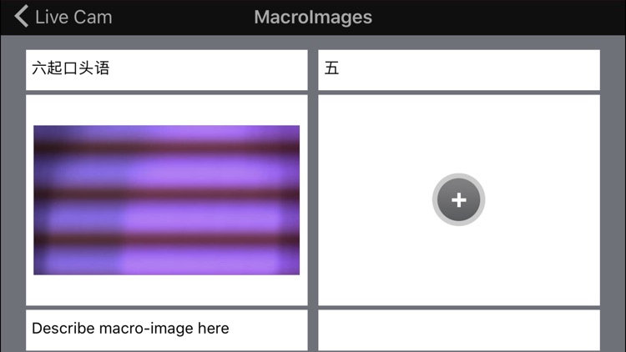The width and height of the screenshot is (626, 352).
Task: Click the white frame around purple image
Action: point(166,290)
